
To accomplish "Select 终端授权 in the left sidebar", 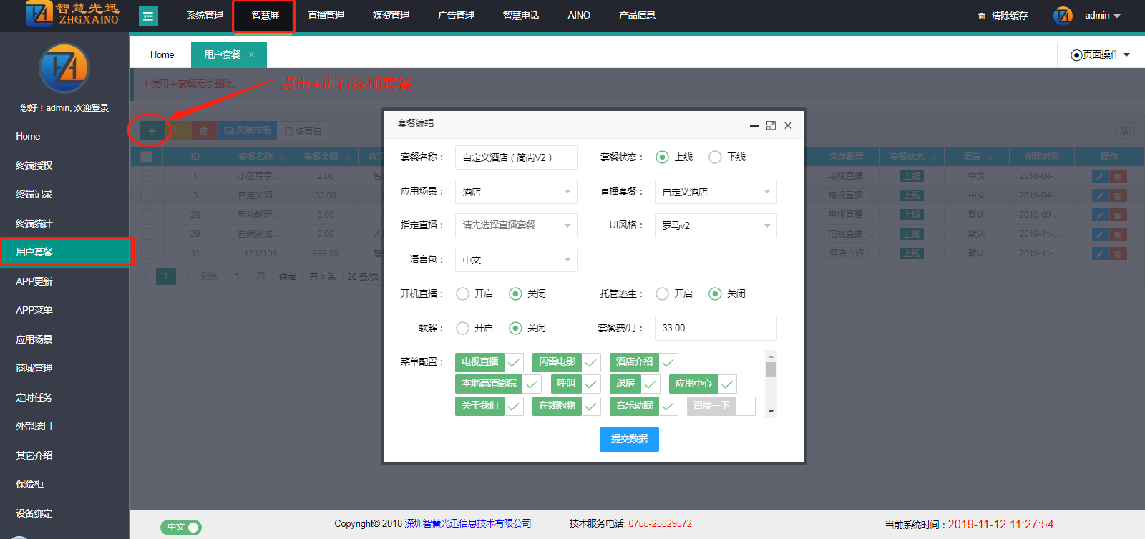I will [34, 165].
